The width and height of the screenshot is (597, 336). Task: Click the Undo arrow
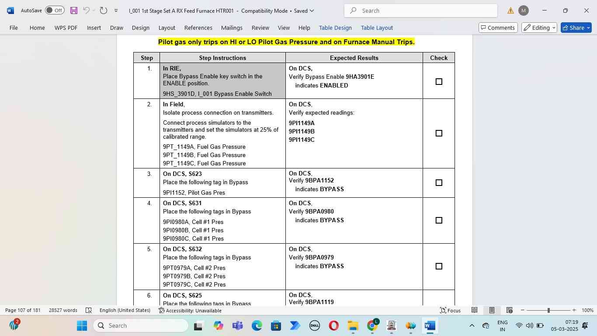pyautogui.click(x=86, y=10)
